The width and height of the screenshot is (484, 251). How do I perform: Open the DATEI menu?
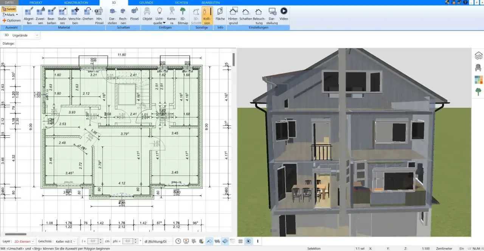9,2
